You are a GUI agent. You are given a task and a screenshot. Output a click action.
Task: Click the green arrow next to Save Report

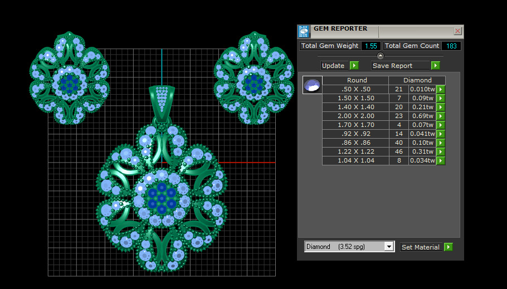(x=436, y=66)
